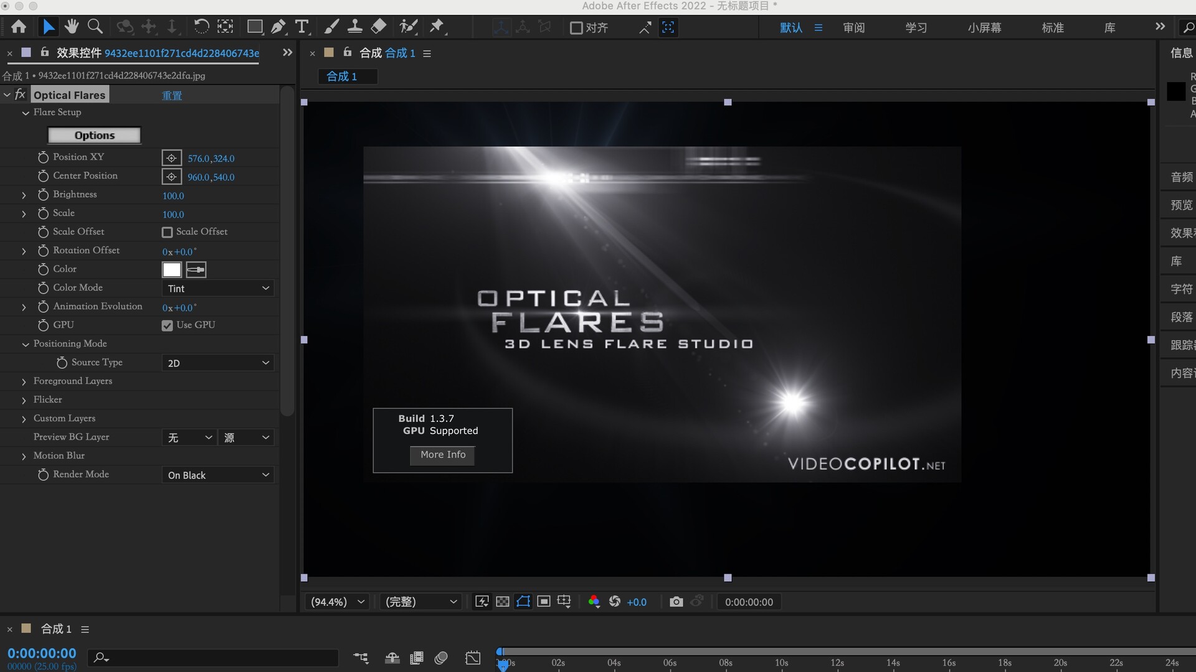Enable Motion Blur switch in timeline
This screenshot has width=1196, height=672.
pyautogui.click(x=441, y=658)
